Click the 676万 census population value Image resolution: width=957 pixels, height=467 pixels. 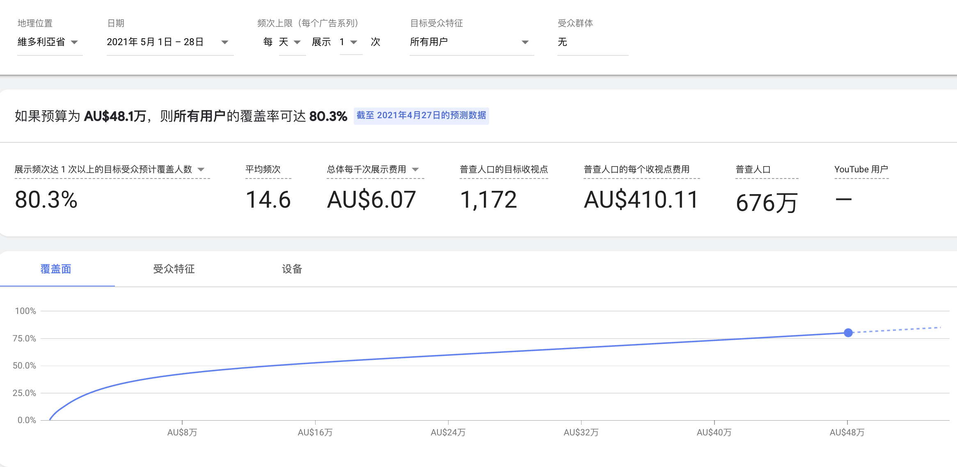point(766,202)
